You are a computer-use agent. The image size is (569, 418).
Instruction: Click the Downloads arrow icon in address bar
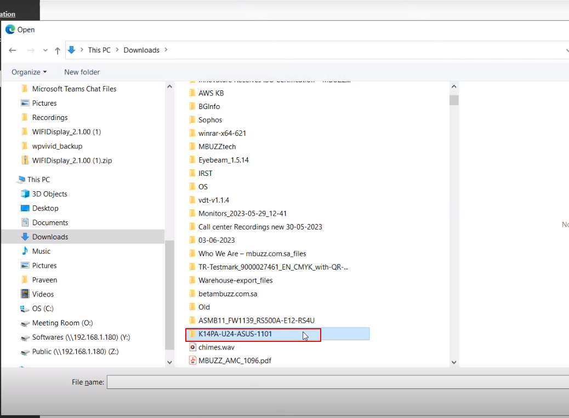71,50
